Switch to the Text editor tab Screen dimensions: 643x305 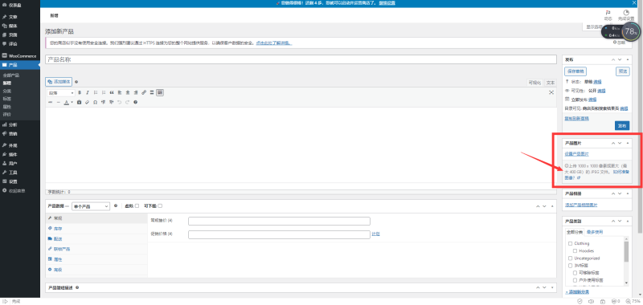(551, 83)
